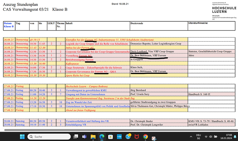The width and height of the screenshot is (238, 141).
Task: Open the volume speaker icon
Action: [x=211, y=137]
